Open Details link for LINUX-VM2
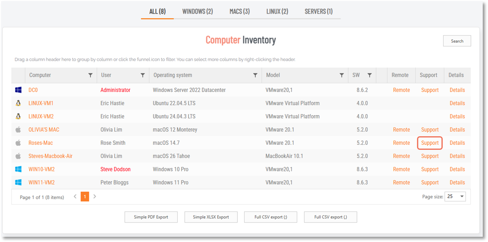 point(457,116)
